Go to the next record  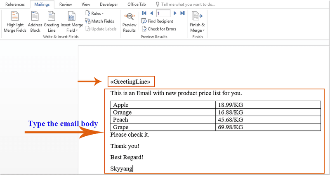pyautogui.click(x=174, y=13)
